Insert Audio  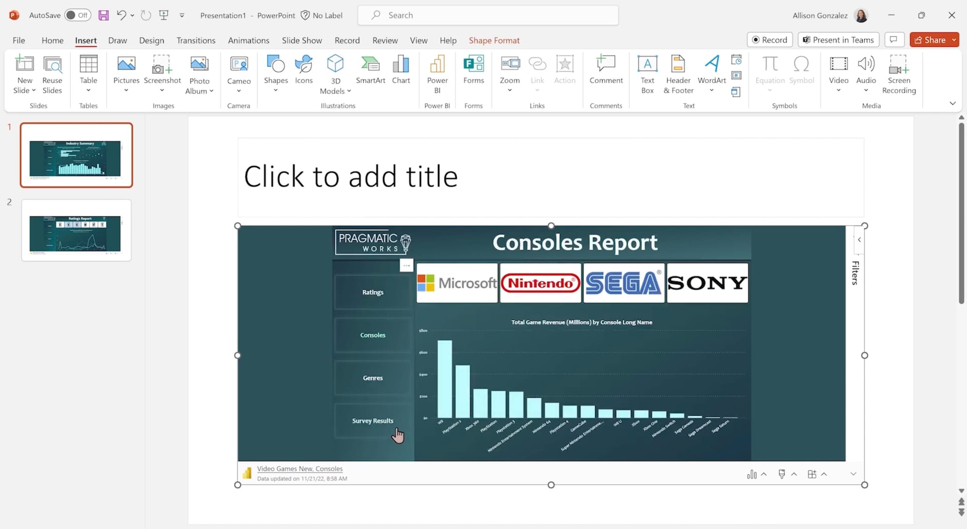coord(866,74)
